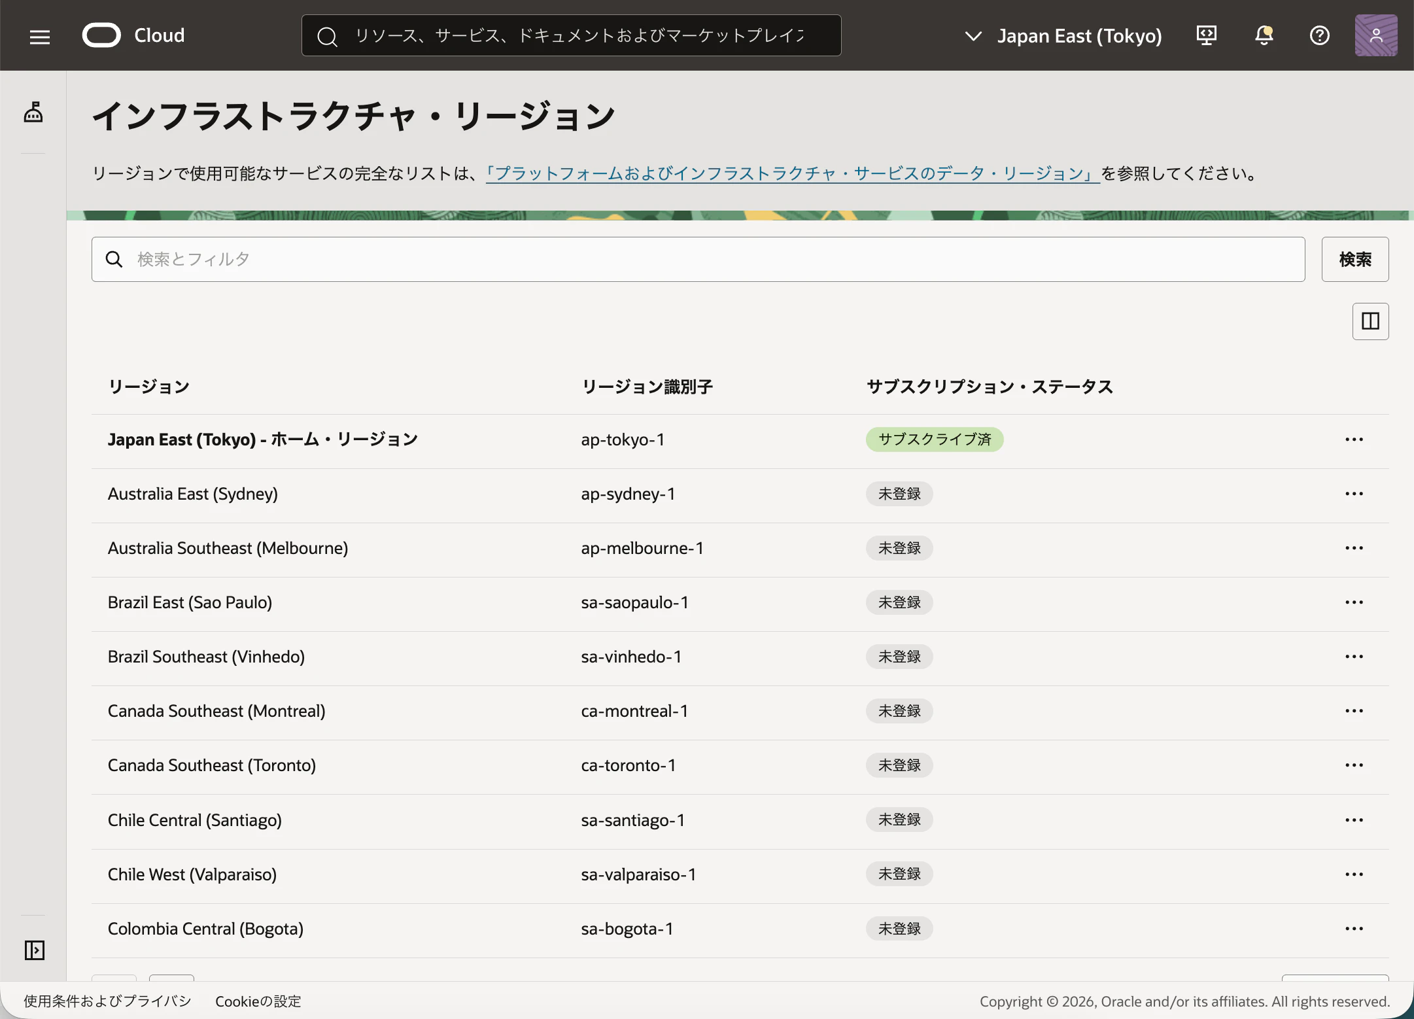Viewport: 1414px width, 1019px height.
Task: Click the sa-bogota-1 identifier cell
Action: [x=627, y=929]
